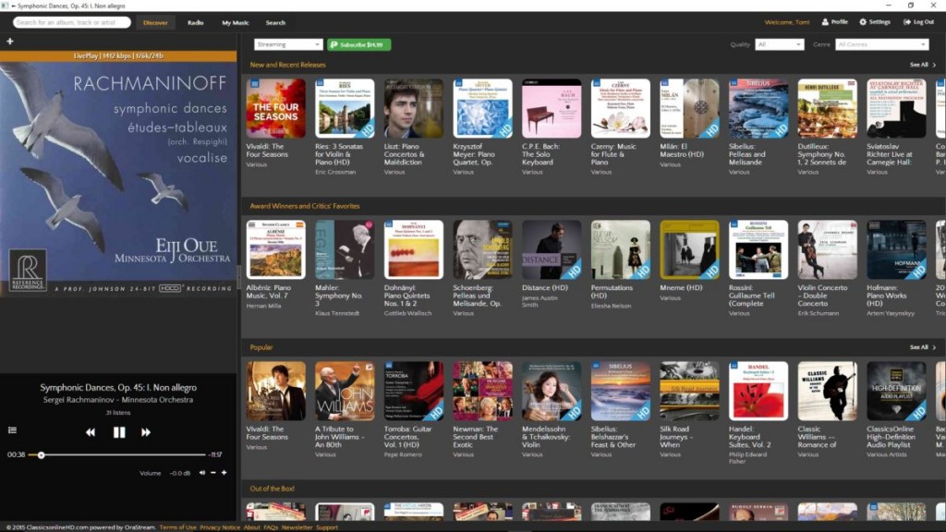
Task: Open Czerny Music for Flute album
Action: pyautogui.click(x=620, y=109)
